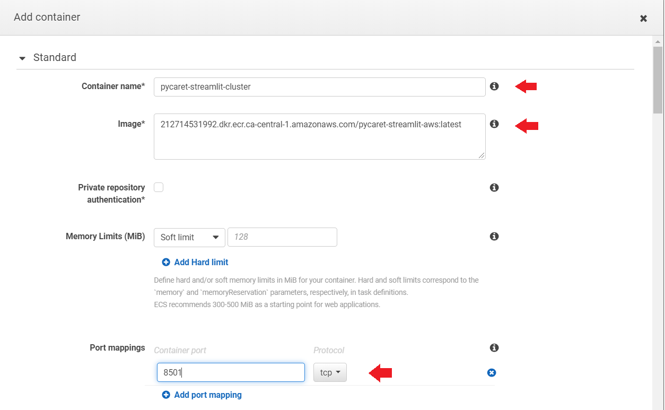Click Add port mapping link
Viewport: 665px width, 410px height.
click(x=208, y=395)
